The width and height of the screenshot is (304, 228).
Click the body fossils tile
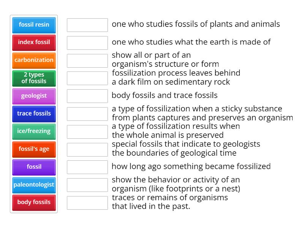pyautogui.click(x=34, y=203)
